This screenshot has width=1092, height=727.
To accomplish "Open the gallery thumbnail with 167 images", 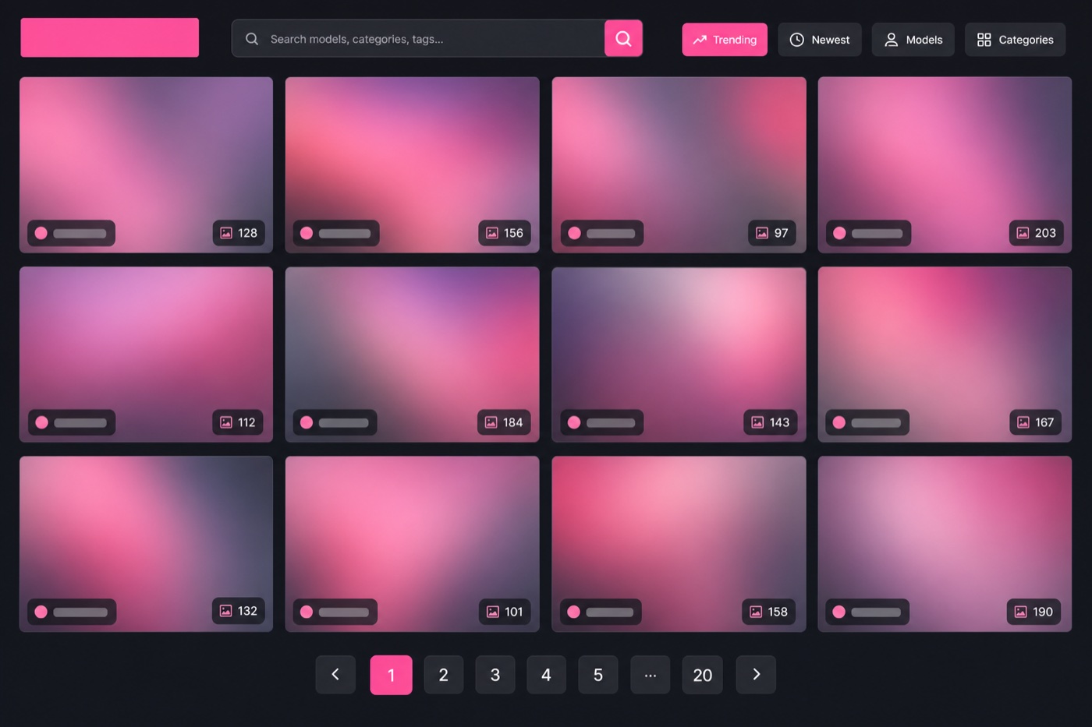I will click(x=945, y=355).
